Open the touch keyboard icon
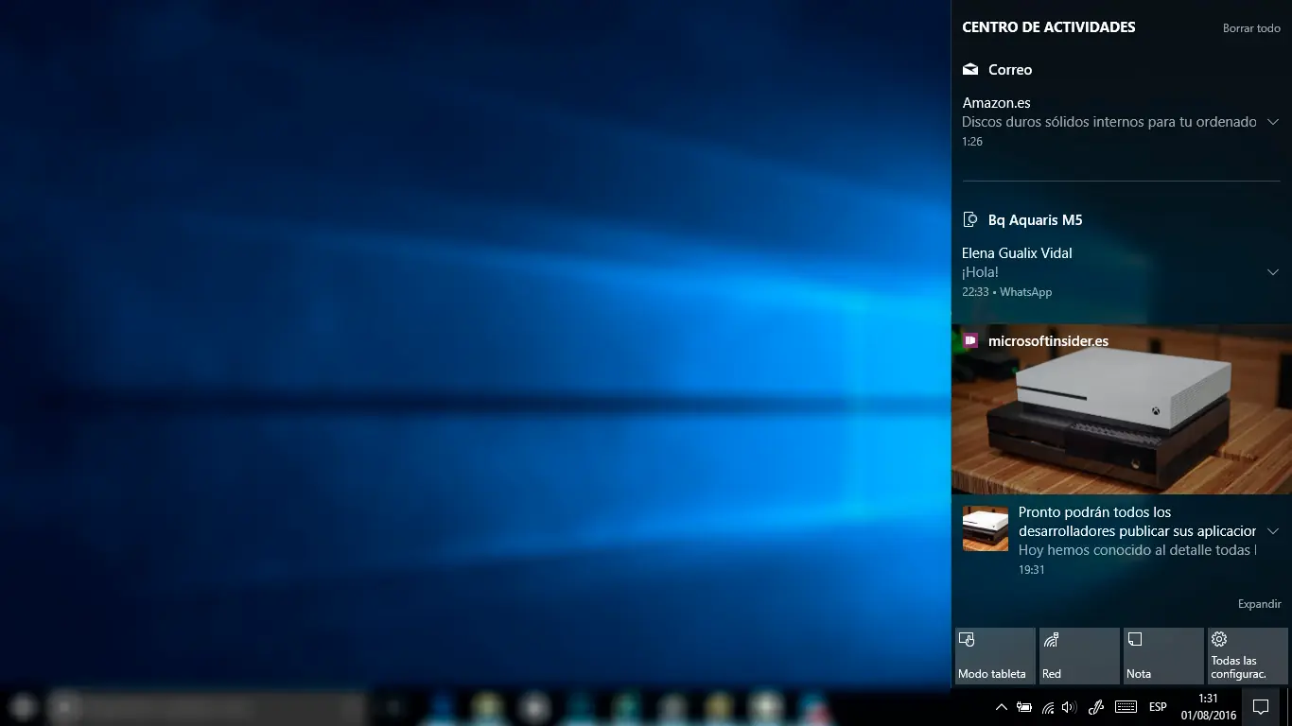Screen dimensions: 1292x726 coord(1125,706)
